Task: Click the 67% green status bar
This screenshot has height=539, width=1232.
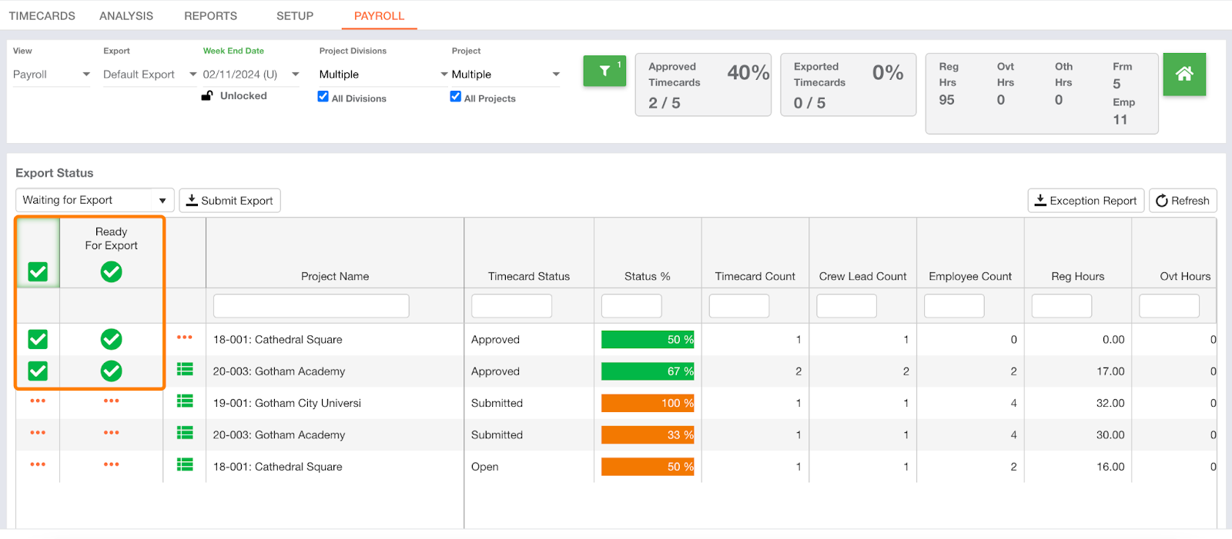Action: 648,371
